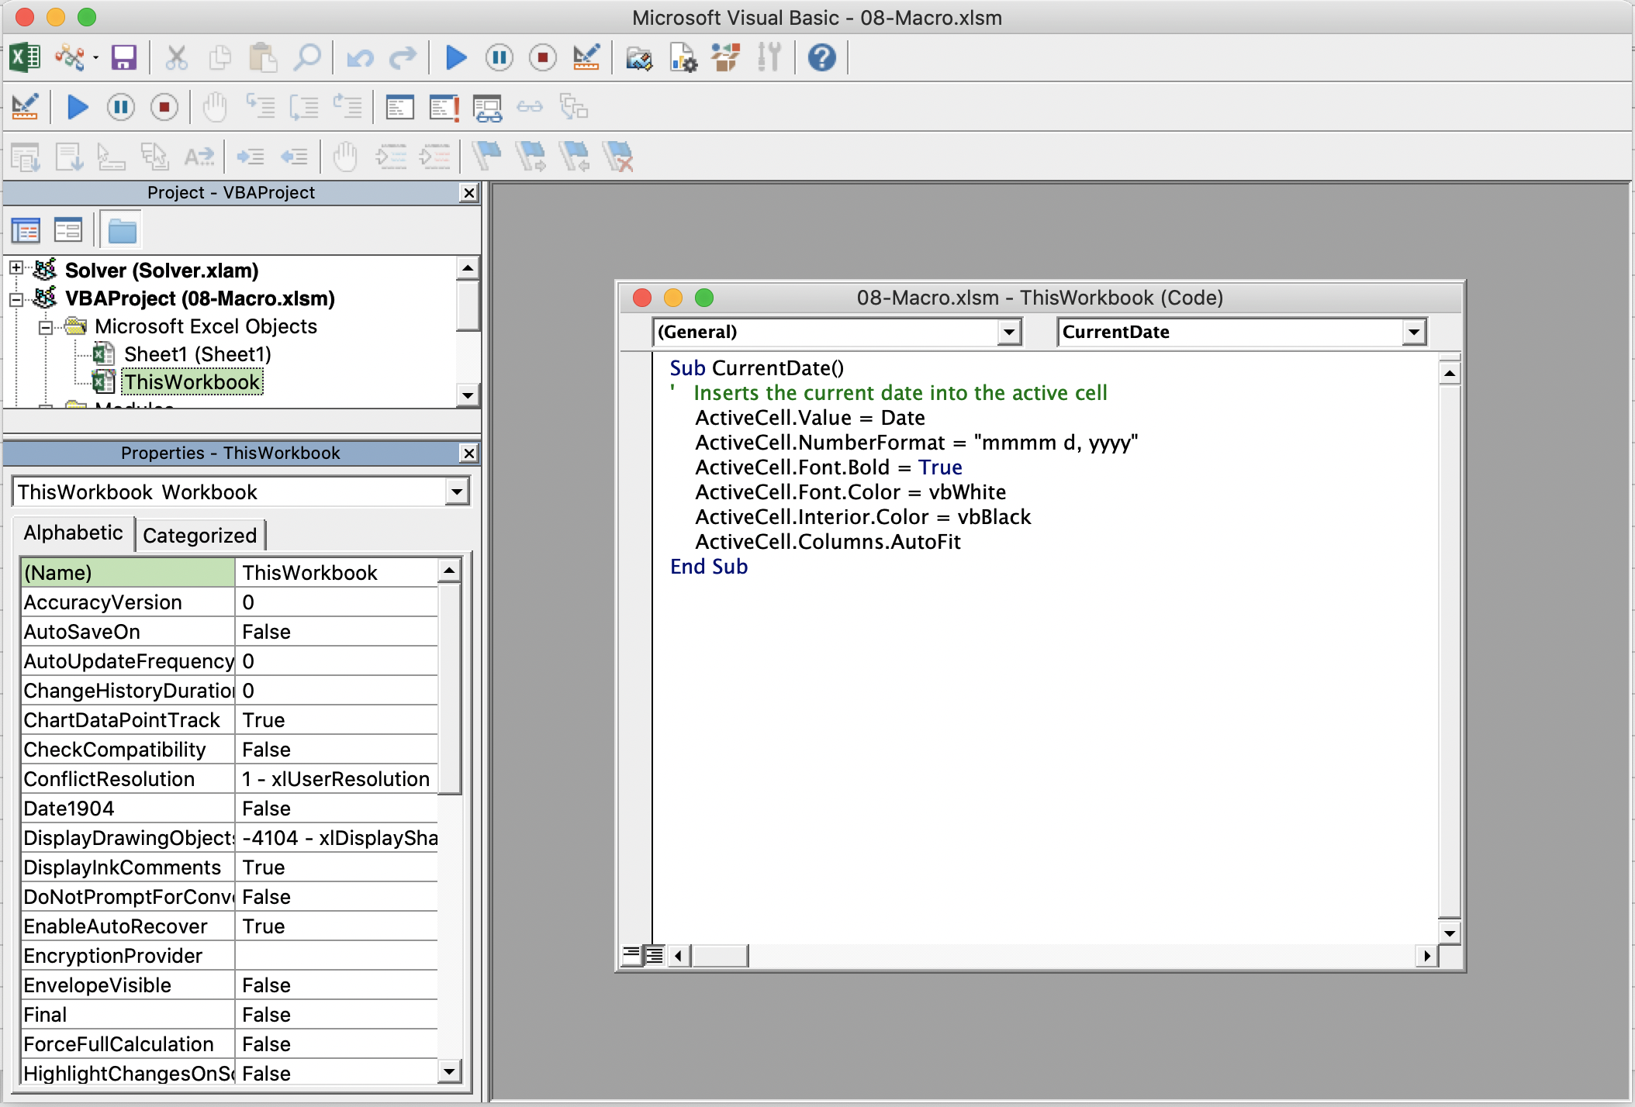Click the Date1904 property row
Screen dimensions: 1635x1107
pos(230,809)
